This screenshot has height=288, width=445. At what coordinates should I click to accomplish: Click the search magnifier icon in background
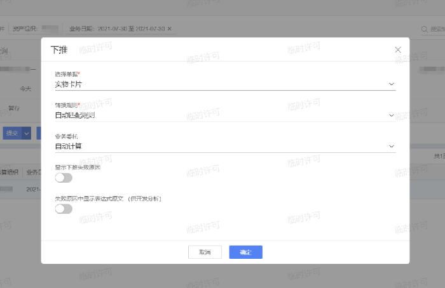[424, 29]
